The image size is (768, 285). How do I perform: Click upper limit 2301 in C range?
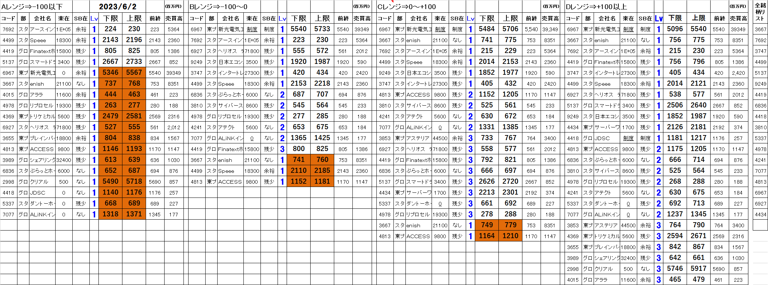pos(510,192)
